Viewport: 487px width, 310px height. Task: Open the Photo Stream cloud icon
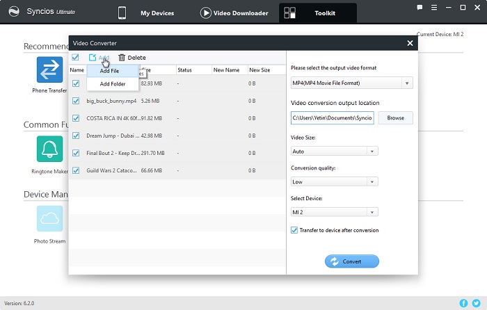49,218
